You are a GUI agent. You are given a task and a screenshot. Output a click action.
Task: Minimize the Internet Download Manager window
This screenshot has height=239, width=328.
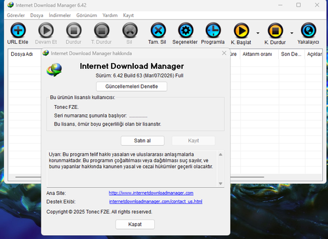pos(280,5)
